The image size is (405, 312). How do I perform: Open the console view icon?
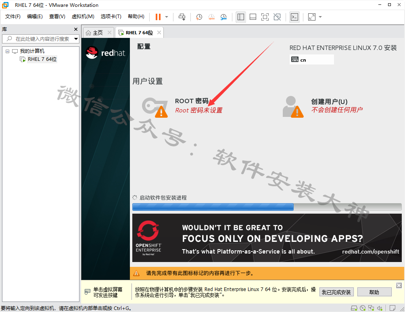click(x=294, y=17)
